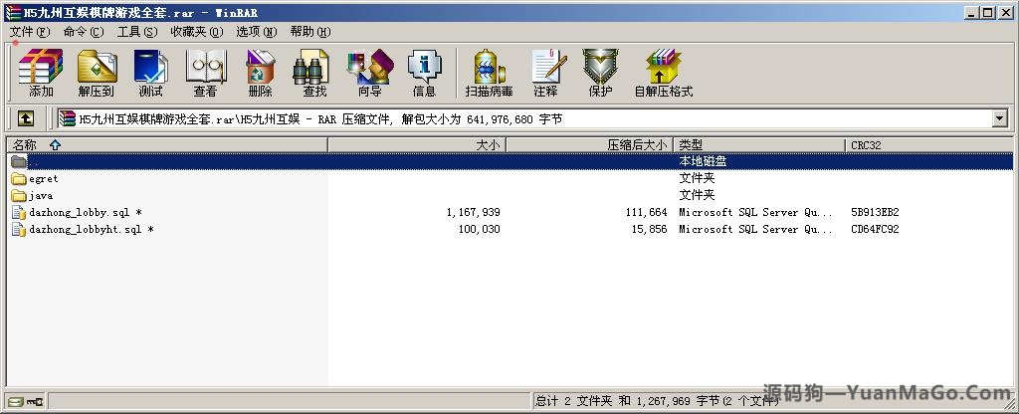Open the Help (帮助) menu
The width and height of the screenshot is (1019, 414).
pyautogui.click(x=310, y=31)
